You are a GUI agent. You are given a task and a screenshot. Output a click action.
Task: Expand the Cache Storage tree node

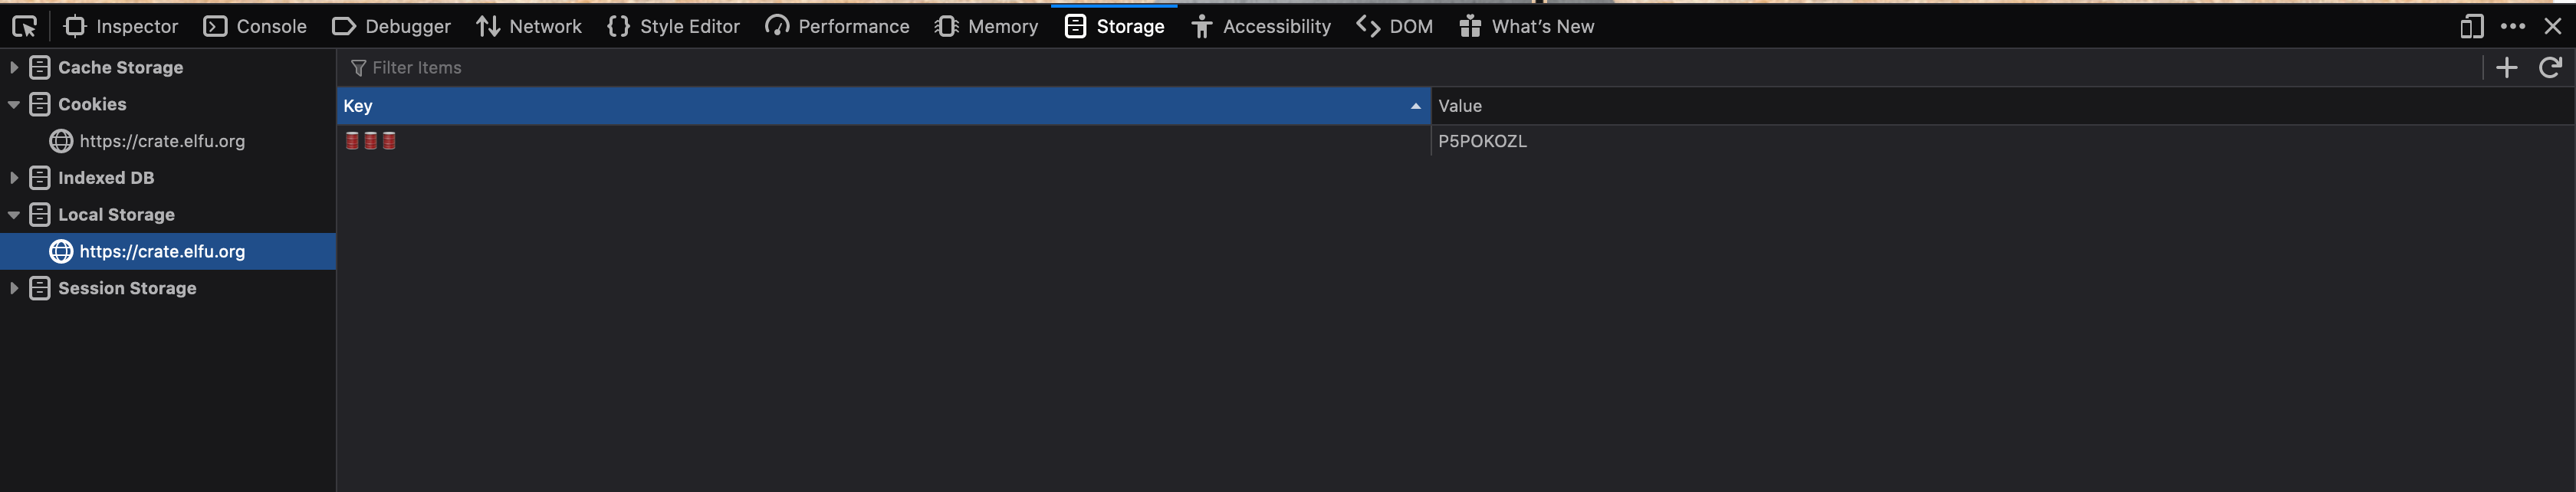14,67
